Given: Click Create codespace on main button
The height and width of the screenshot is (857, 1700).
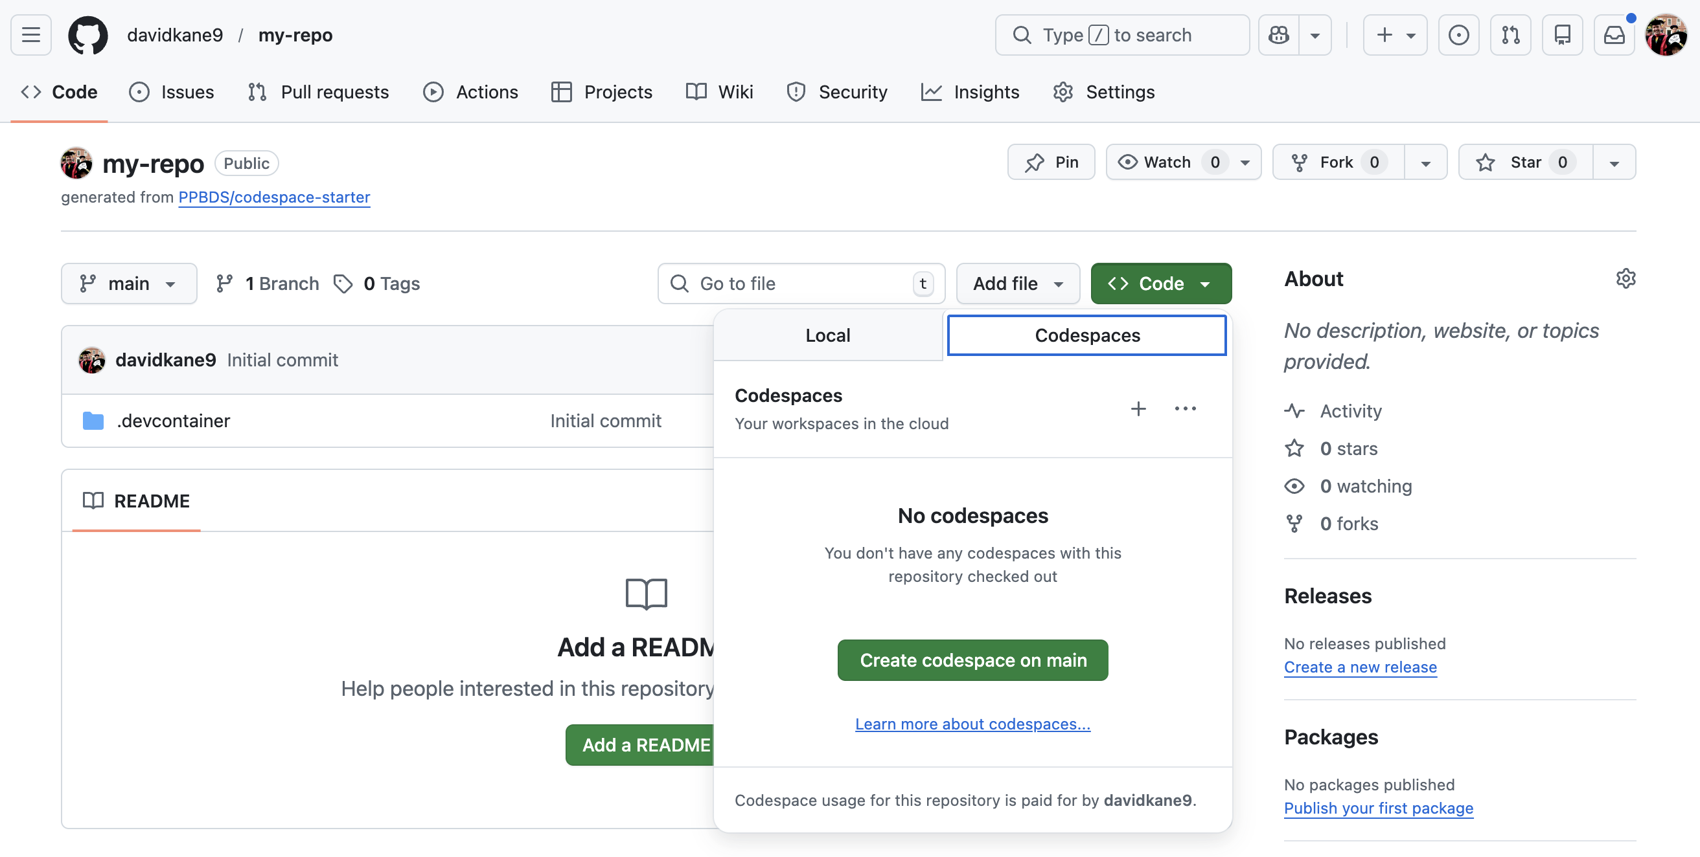Looking at the screenshot, I should pos(972,660).
